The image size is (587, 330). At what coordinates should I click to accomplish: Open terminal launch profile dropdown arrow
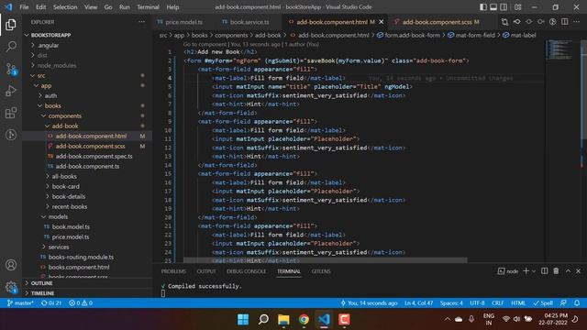[x=534, y=271]
